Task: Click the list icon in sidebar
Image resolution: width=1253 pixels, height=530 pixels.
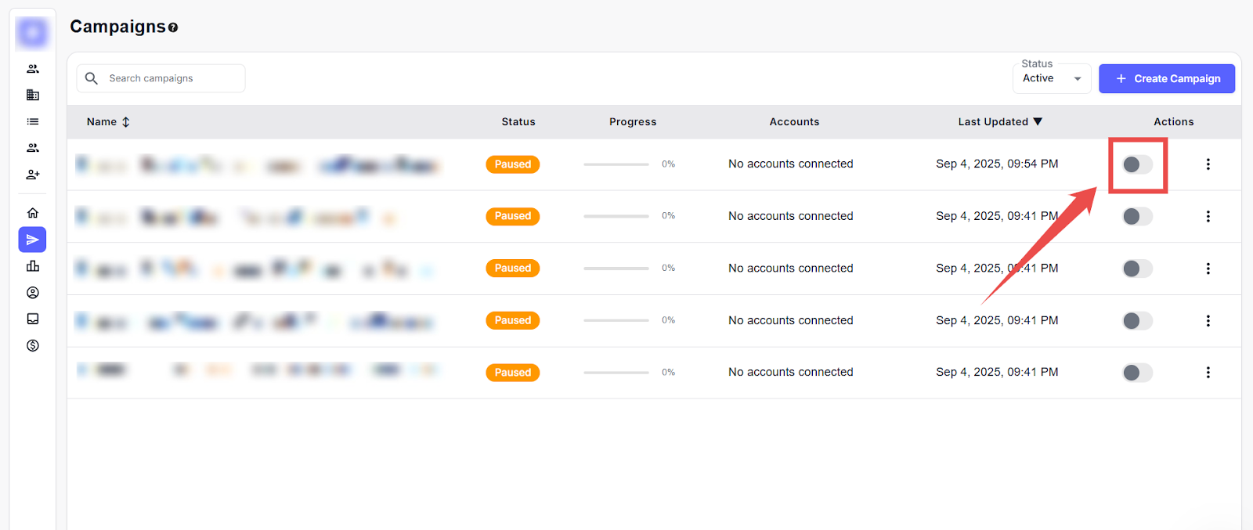Action: click(33, 121)
